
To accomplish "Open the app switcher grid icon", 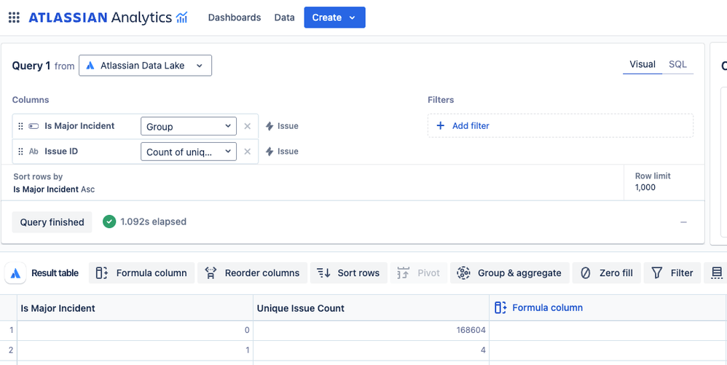I will point(14,17).
